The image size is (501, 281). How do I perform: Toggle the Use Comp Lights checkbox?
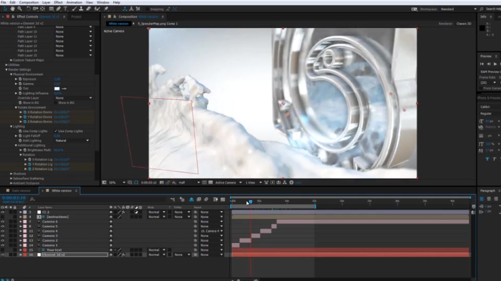[56, 131]
